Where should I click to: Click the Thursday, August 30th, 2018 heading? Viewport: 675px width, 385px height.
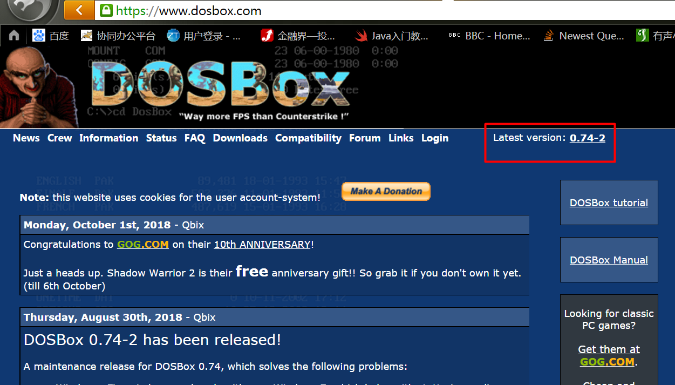click(103, 318)
